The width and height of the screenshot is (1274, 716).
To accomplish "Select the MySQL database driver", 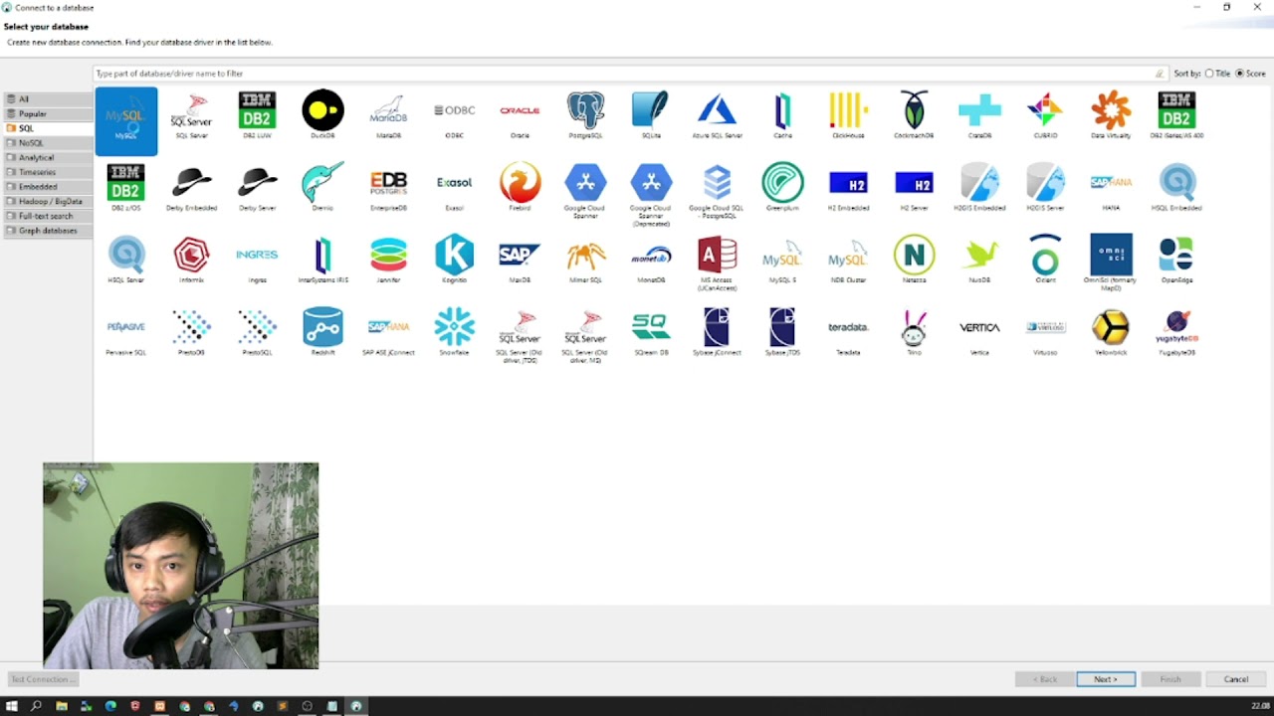I will [126, 121].
